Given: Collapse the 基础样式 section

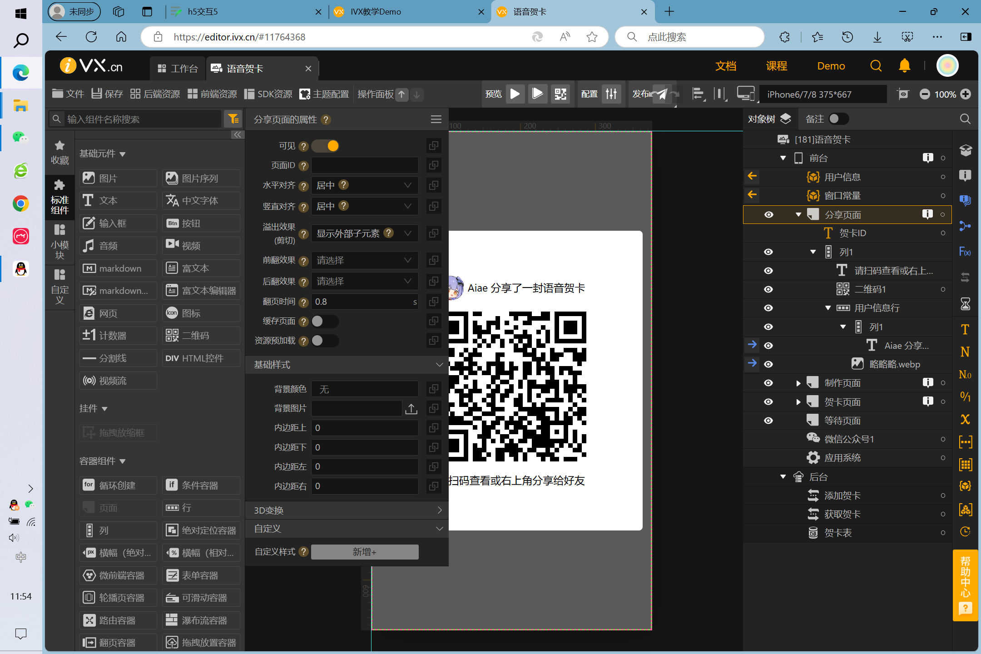Looking at the screenshot, I should click(x=347, y=365).
